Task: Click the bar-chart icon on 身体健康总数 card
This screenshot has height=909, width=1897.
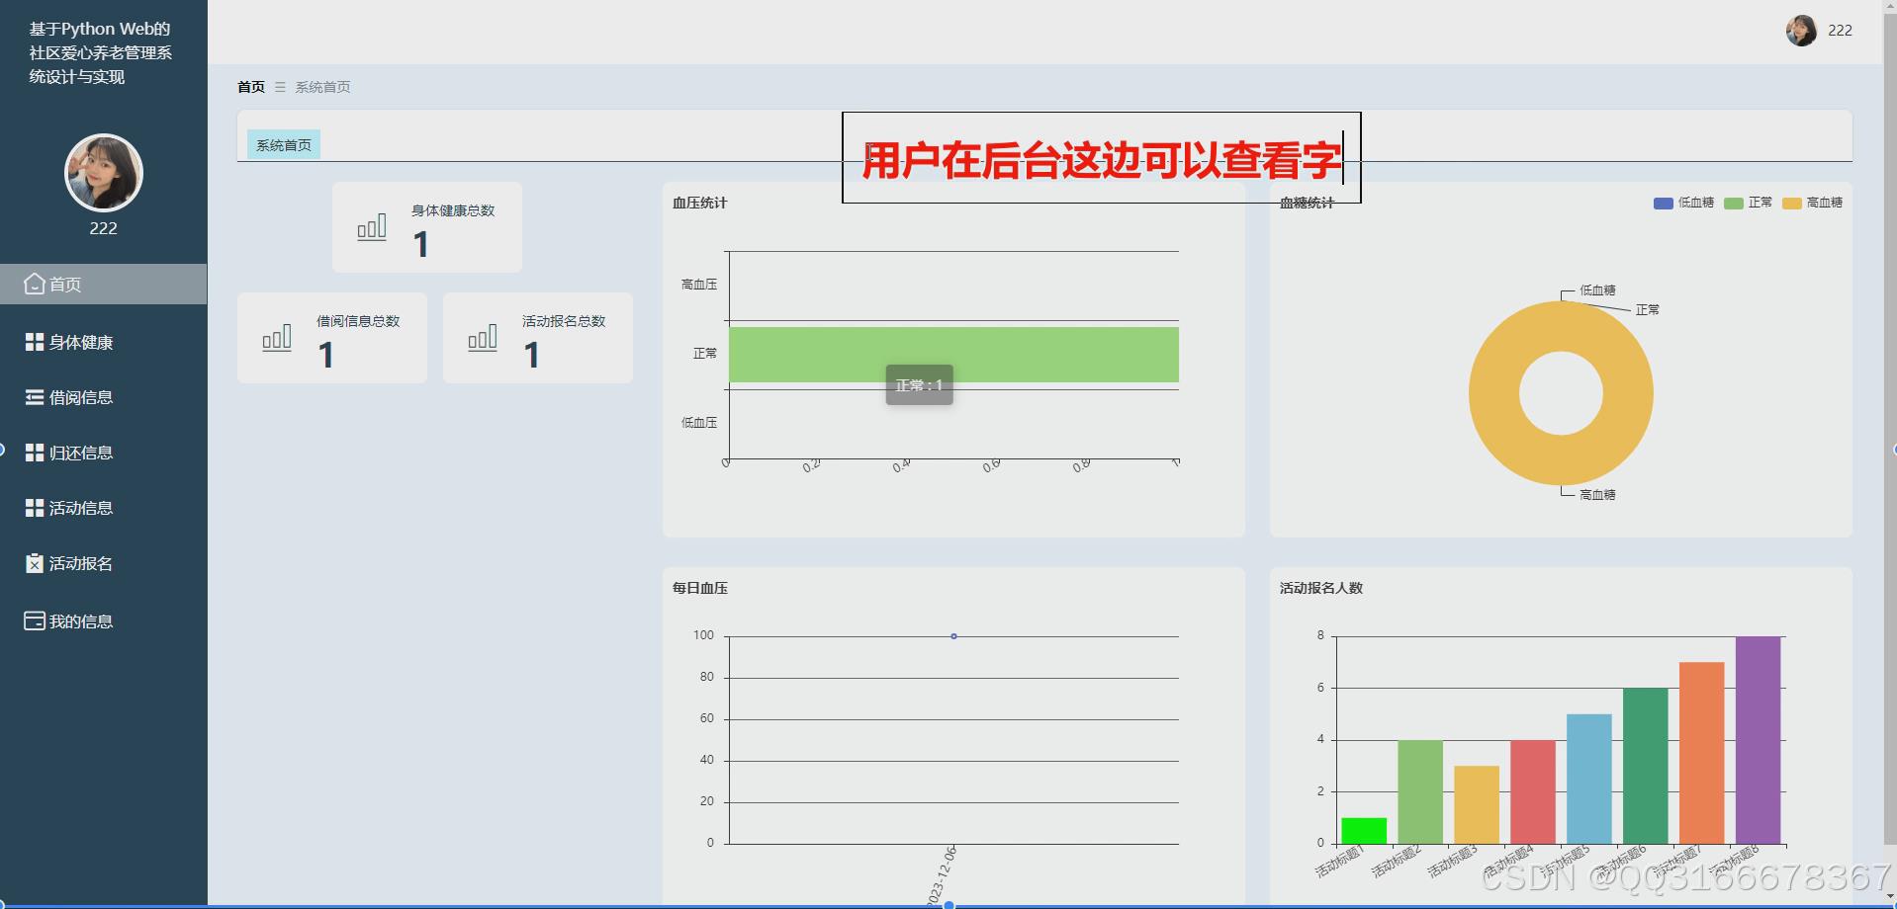Action: point(371,226)
